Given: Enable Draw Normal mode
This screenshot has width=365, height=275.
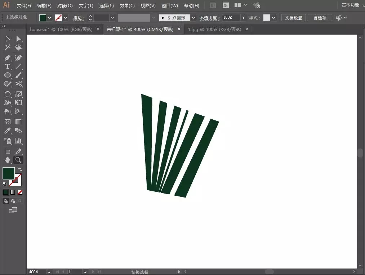Looking at the screenshot, I should coord(6,201).
